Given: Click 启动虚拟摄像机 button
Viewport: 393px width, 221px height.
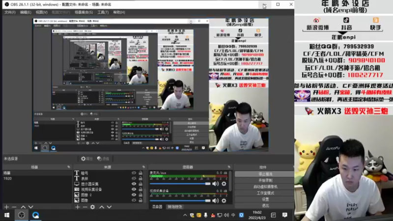Looking at the screenshot, I should click(265, 187).
